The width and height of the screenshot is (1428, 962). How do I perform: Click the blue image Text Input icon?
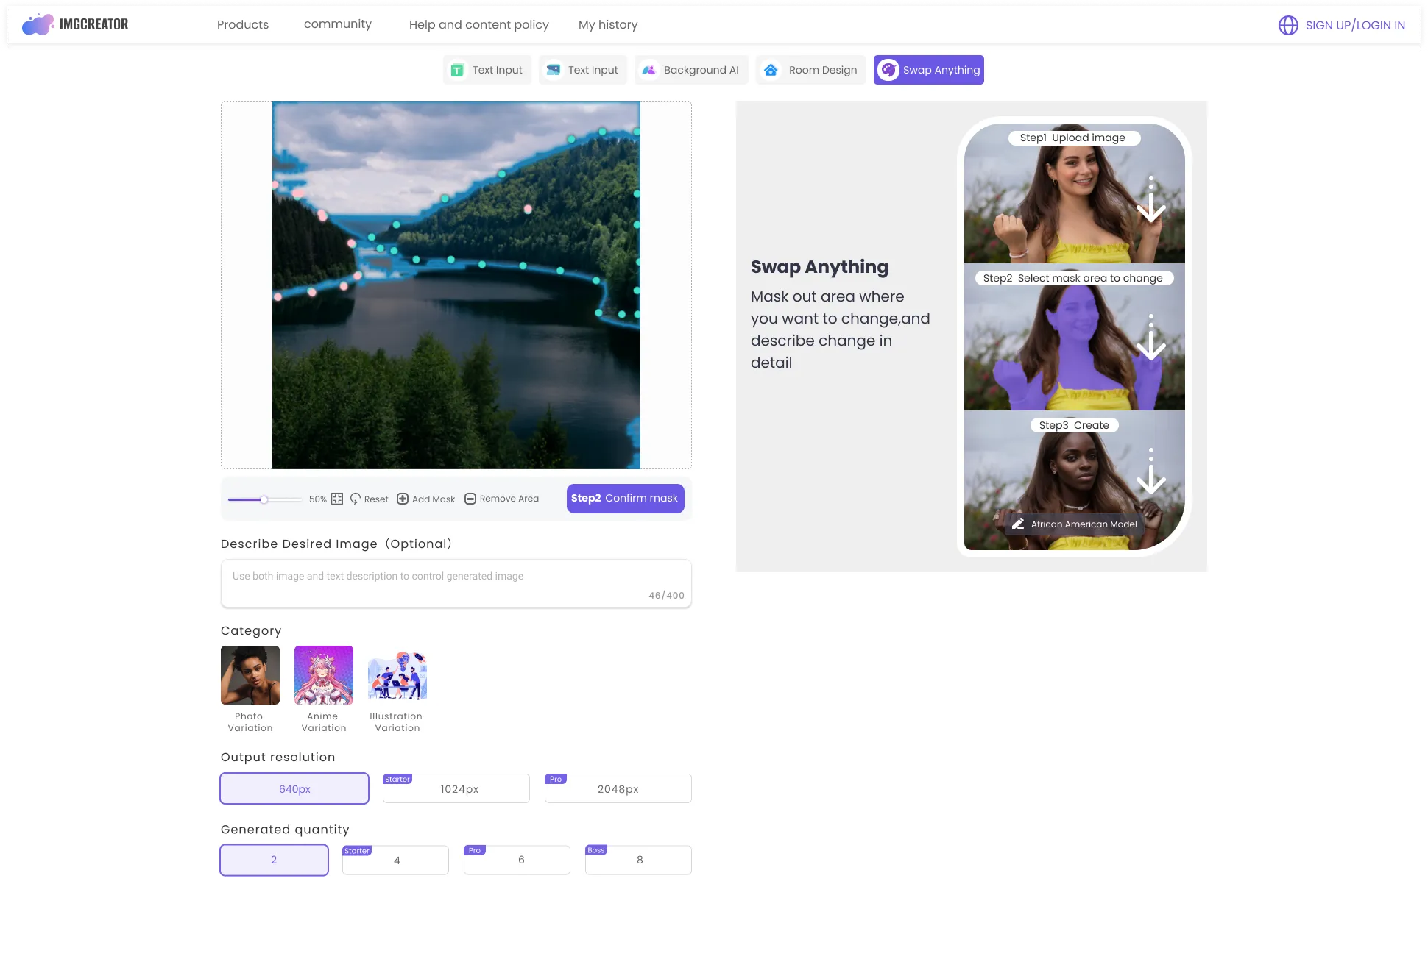(x=554, y=70)
